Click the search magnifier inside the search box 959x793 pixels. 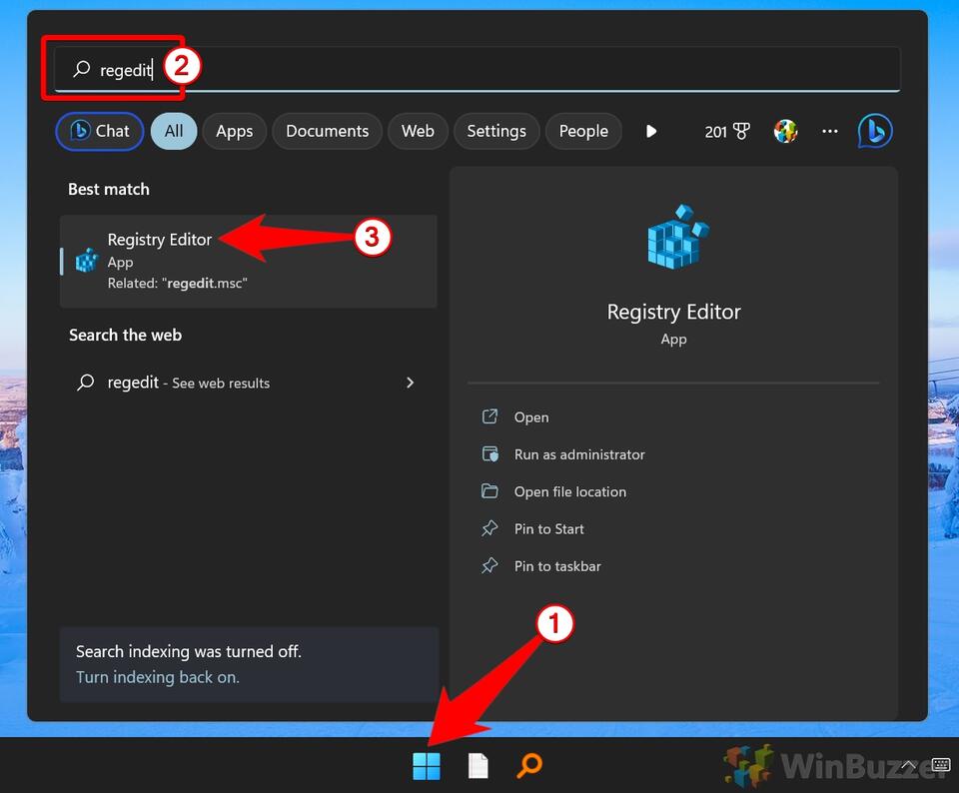(80, 69)
